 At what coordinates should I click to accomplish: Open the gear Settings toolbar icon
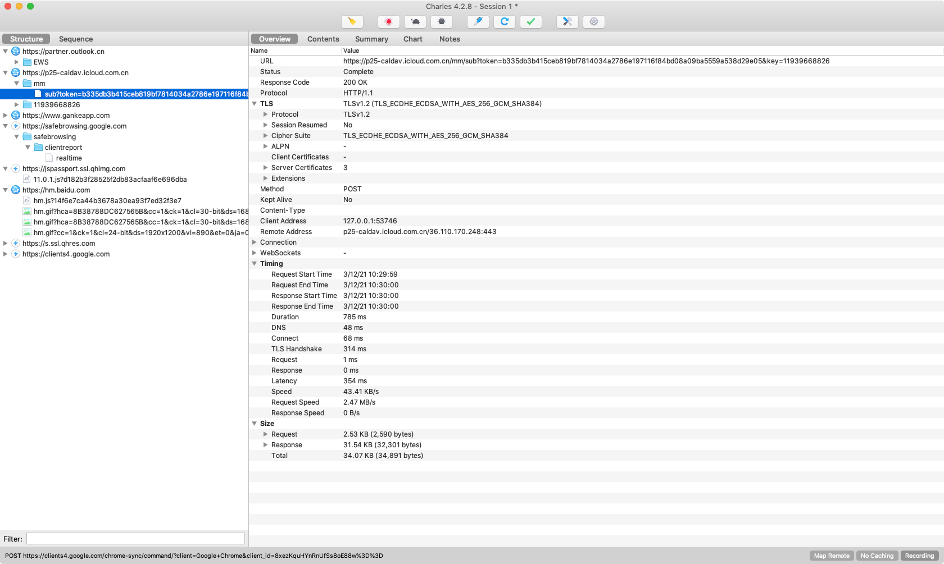[x=594, y=21]
